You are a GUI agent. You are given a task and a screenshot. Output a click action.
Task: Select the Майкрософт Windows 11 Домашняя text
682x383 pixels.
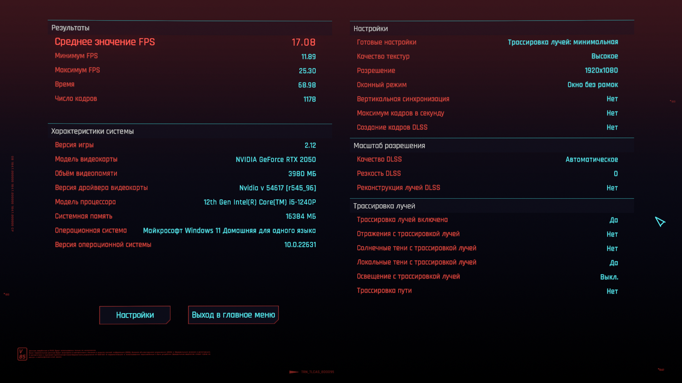229,231
